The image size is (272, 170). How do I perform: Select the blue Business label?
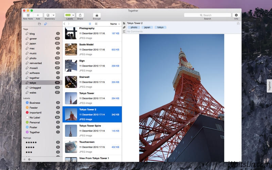(42, 103)
